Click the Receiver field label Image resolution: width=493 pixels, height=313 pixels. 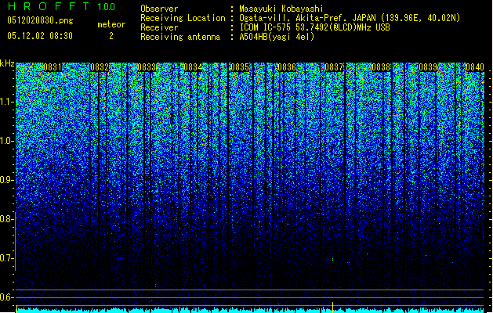click(159, 27)
